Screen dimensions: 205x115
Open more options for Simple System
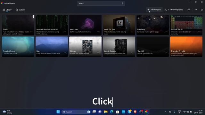pos(132,53)
